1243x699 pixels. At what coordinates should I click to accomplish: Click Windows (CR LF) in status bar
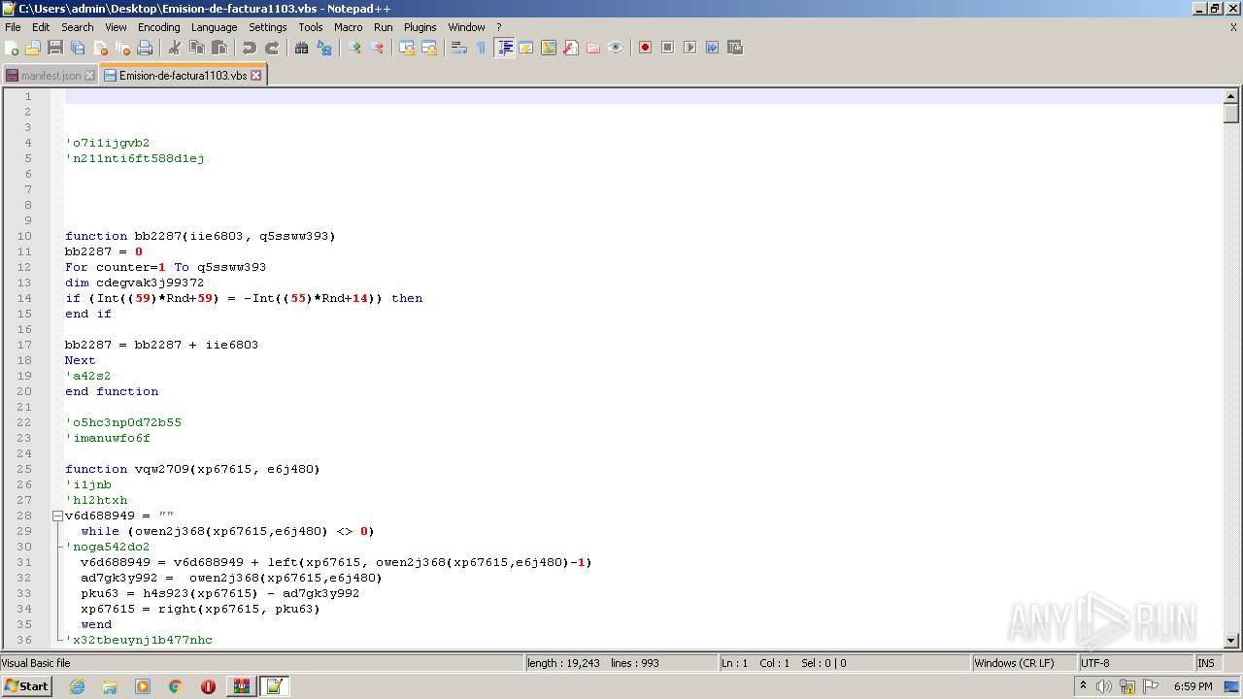coord(1025,663)
